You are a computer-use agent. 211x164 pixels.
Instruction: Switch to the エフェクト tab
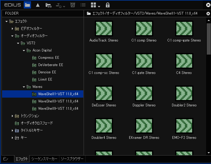pyautogui.click(x=22, y=159)
